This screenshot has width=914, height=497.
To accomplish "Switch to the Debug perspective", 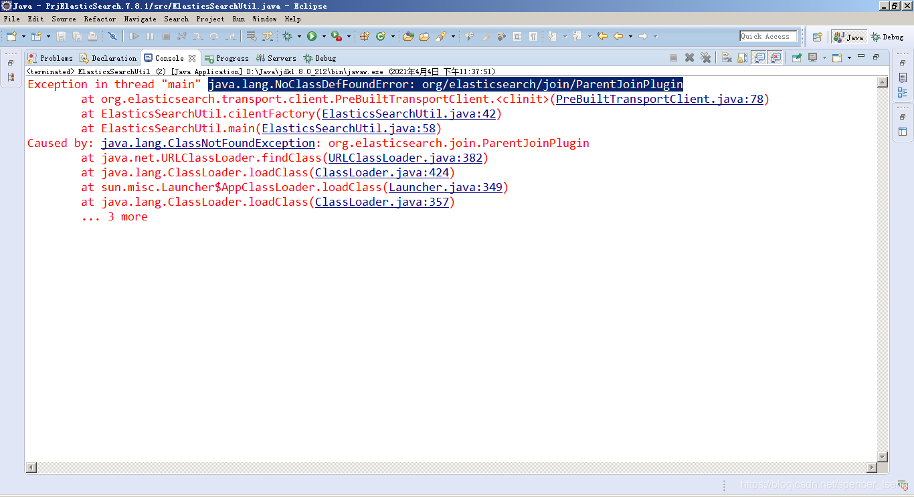I will point(890,37).
